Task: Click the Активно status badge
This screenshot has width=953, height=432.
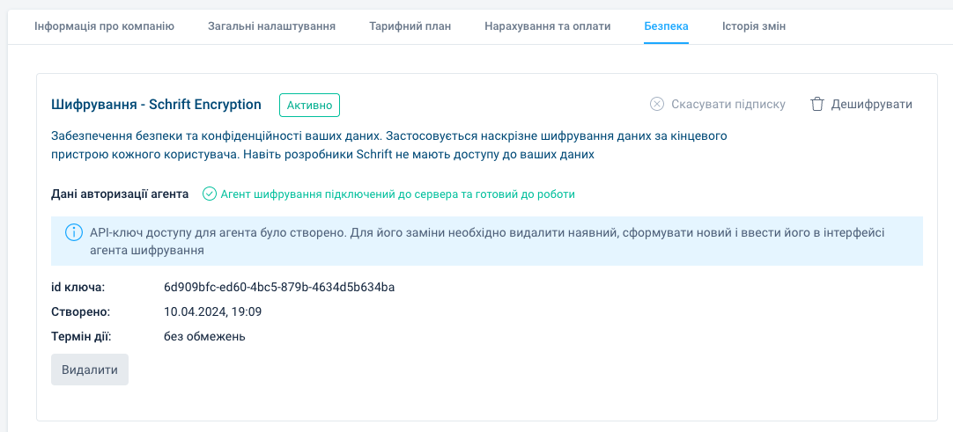Action: click(309, 105)
